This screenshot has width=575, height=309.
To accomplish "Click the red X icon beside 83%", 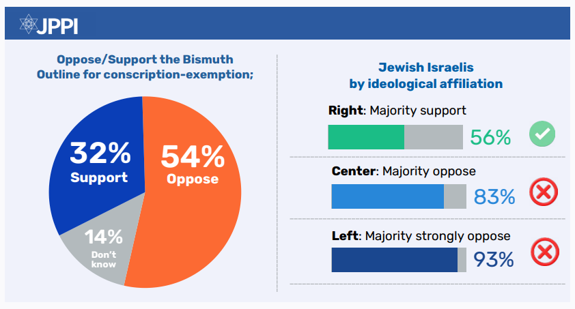I will [544, 194].
